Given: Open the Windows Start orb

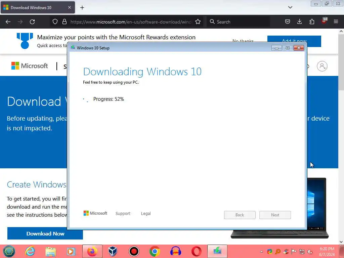Looking at the screenshot, I should coord(9,251).
